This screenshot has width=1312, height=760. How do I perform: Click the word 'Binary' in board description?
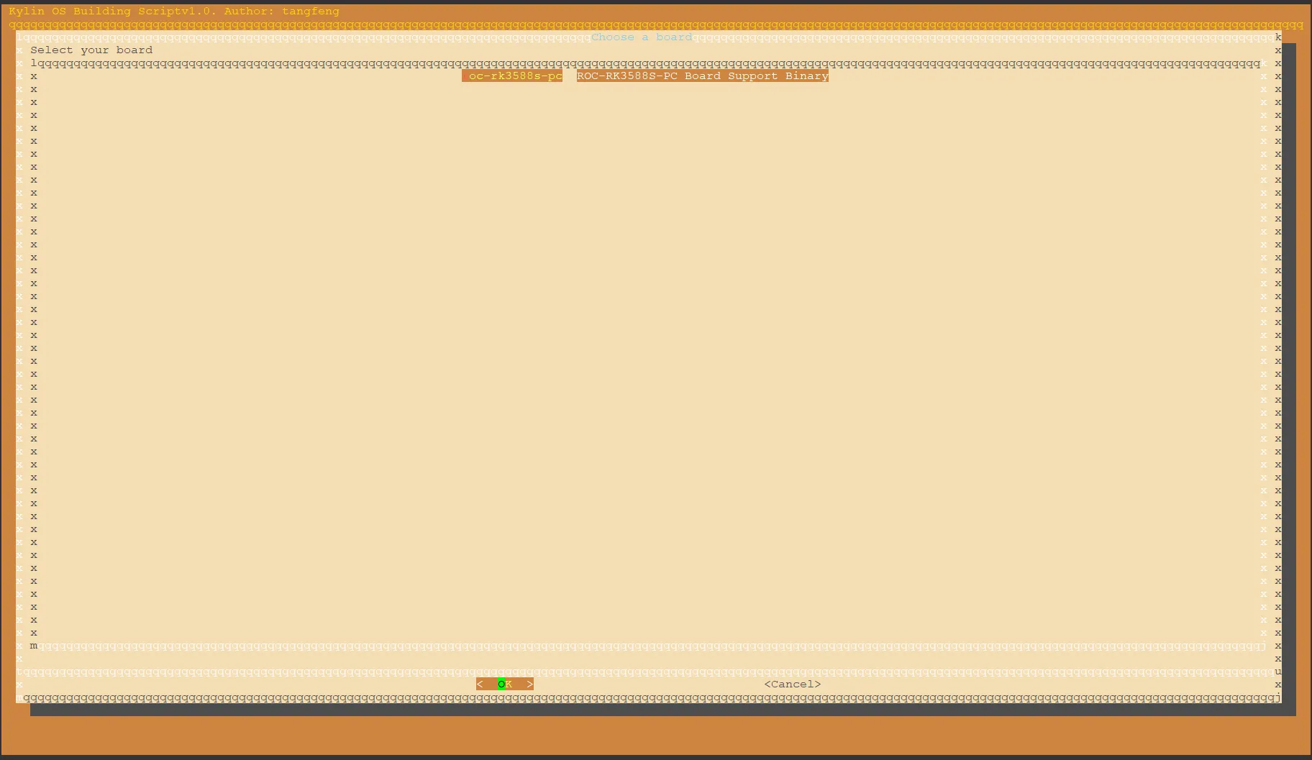click(806, 76)
